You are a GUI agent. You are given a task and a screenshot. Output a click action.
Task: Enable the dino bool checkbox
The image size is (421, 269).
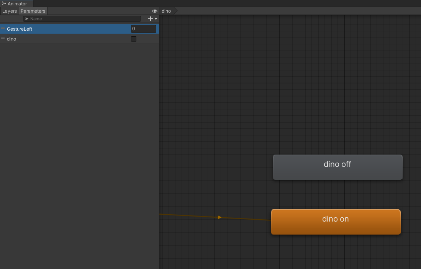pyautogui.click(x=133, y=39)
